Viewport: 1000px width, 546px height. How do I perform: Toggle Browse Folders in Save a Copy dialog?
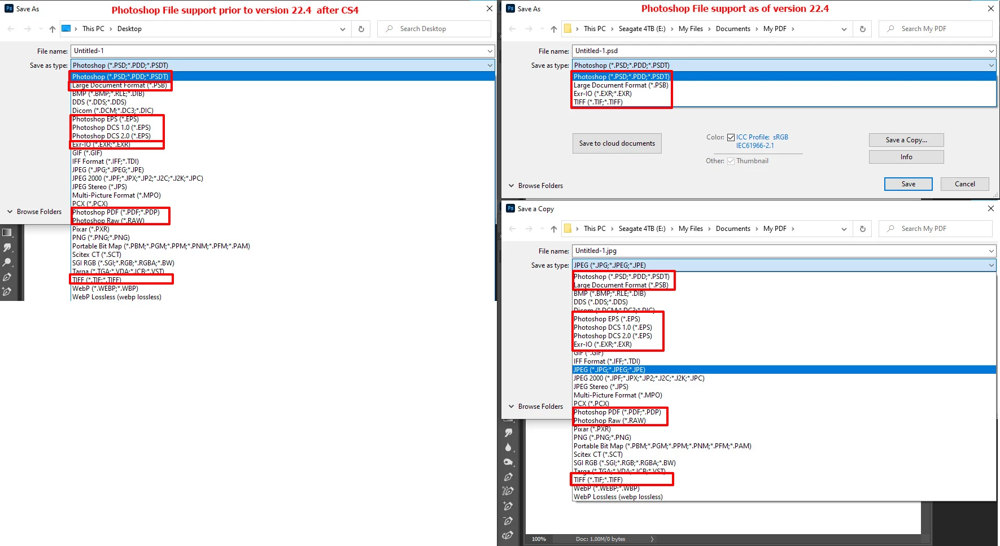coord(535,407)
